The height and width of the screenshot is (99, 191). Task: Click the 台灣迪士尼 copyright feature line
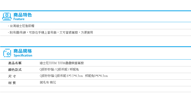coord(22,26)
